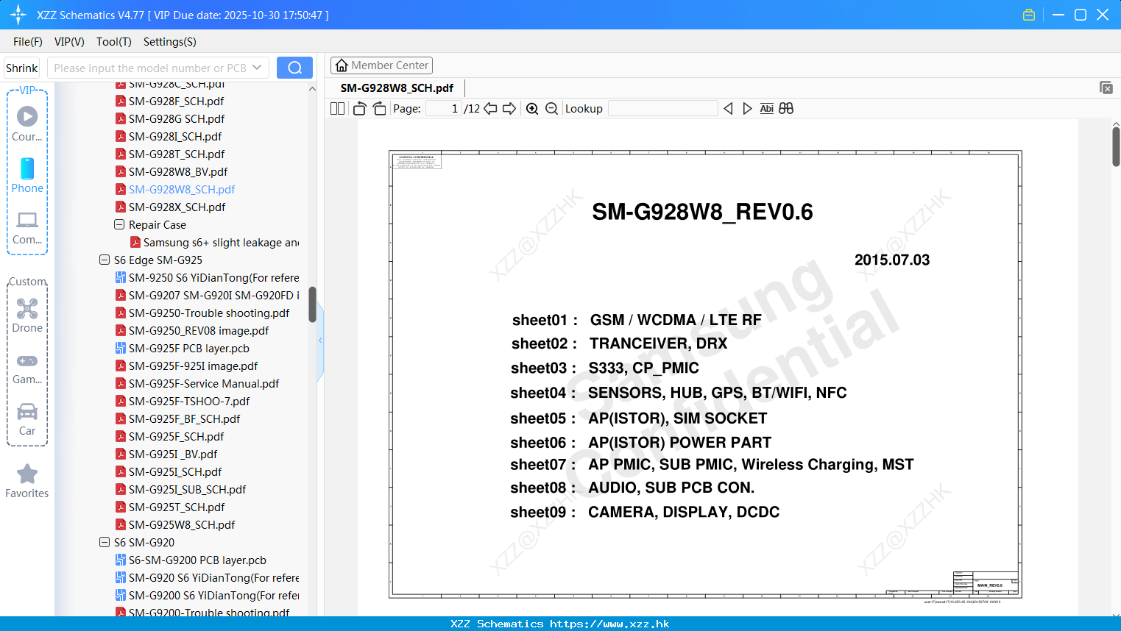Open SM-G925F-TSHOO-7.pdf
The image size is (1121, 631).
189,401
